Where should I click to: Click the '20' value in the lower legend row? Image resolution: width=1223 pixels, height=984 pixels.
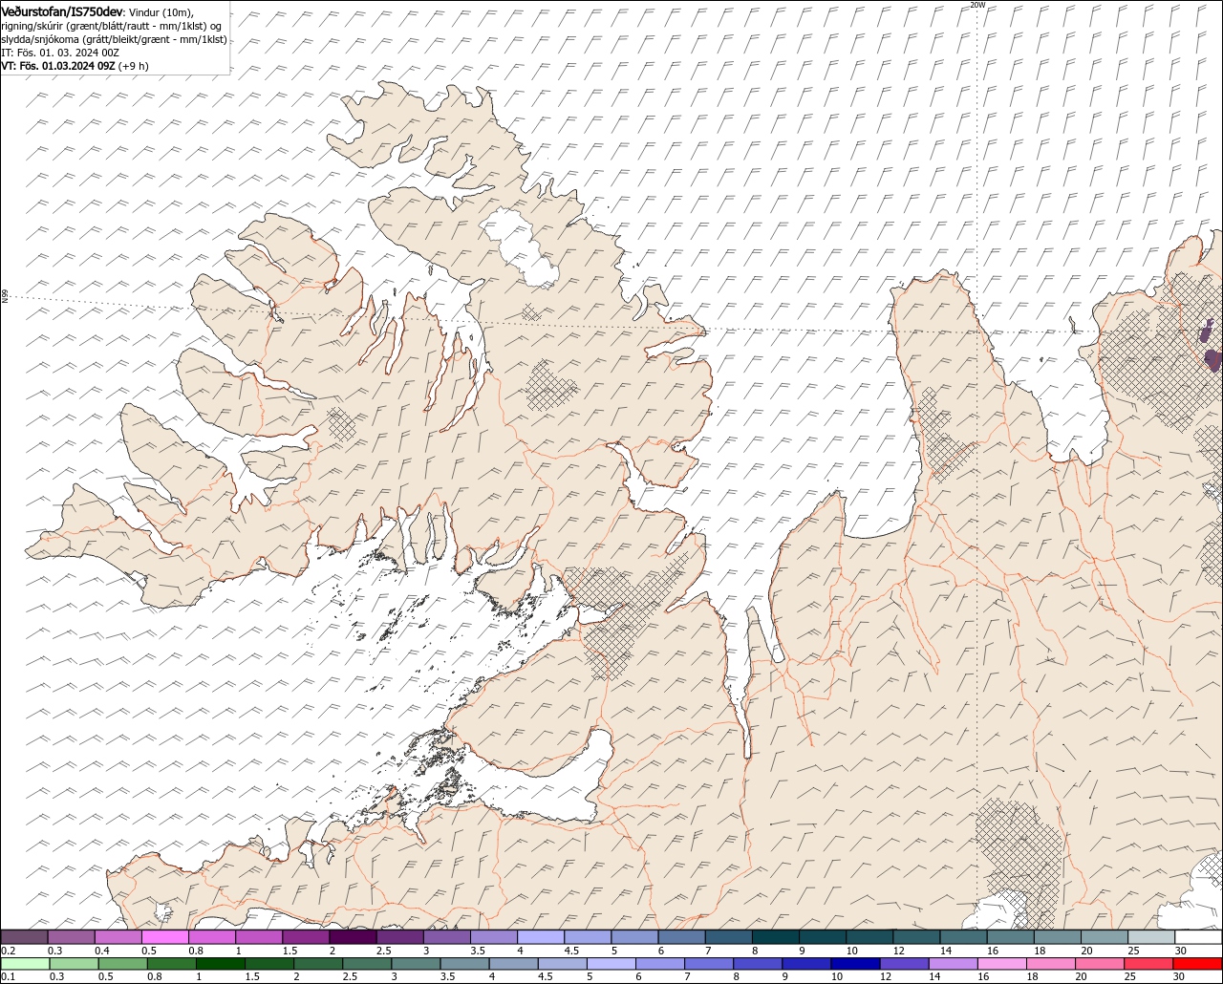(x=1082, y=976)
